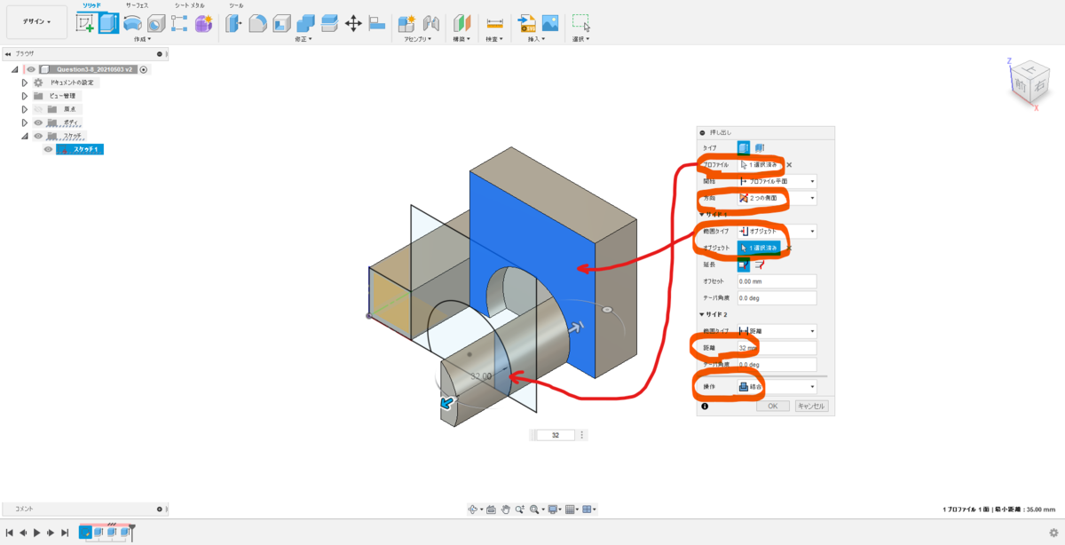Select the window Select tool icon

(581, 23)
